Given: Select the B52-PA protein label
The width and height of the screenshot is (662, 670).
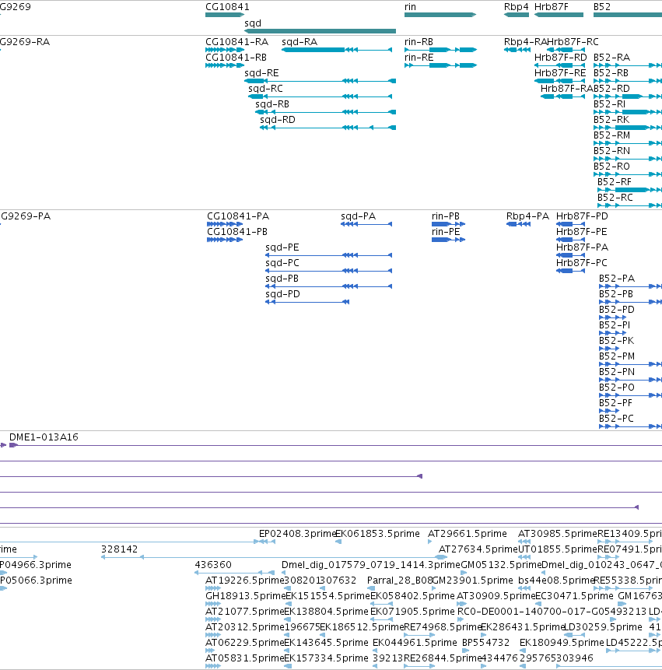Looking at the screenshot, I should click(617, 279).
